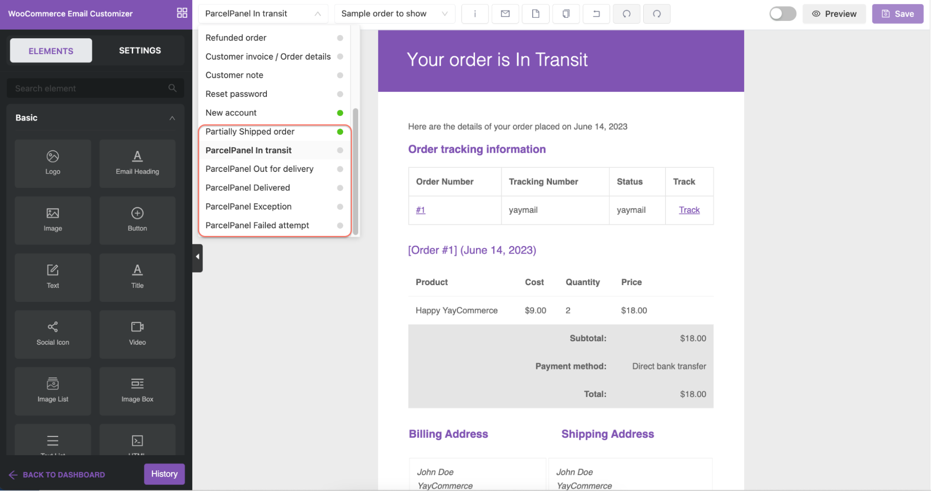Toggle status dot for ParcelPanel Delivered
Image resolution: width=931 pixels, height=491 pixels.
pos(340,188)
